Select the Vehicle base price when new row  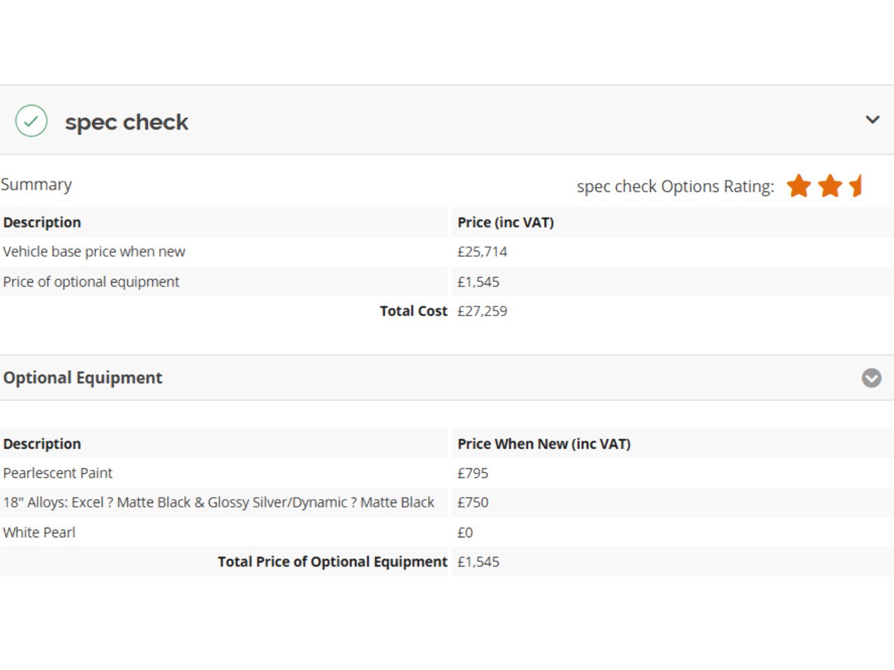[x=94, y=252]
